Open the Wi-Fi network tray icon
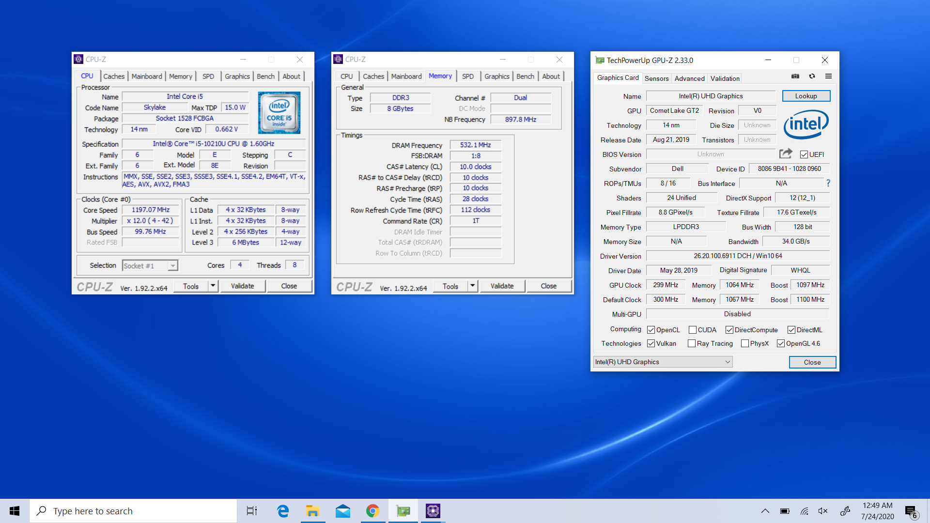 804,511
